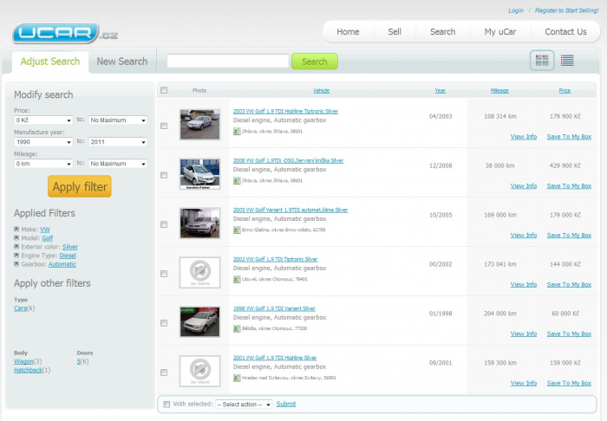Click the Login link
607x421 pixels.
coord(516,10)
